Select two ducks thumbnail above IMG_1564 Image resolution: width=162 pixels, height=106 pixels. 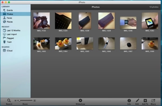pos(63,43)
